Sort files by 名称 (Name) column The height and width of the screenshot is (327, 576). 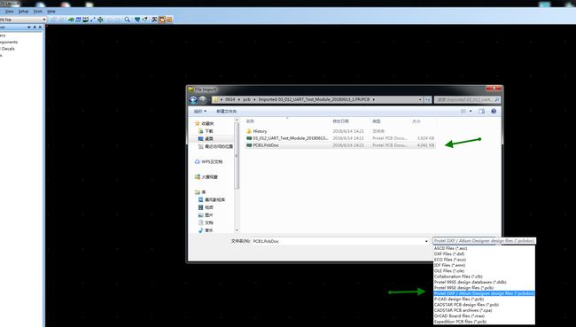coord(250,121)
